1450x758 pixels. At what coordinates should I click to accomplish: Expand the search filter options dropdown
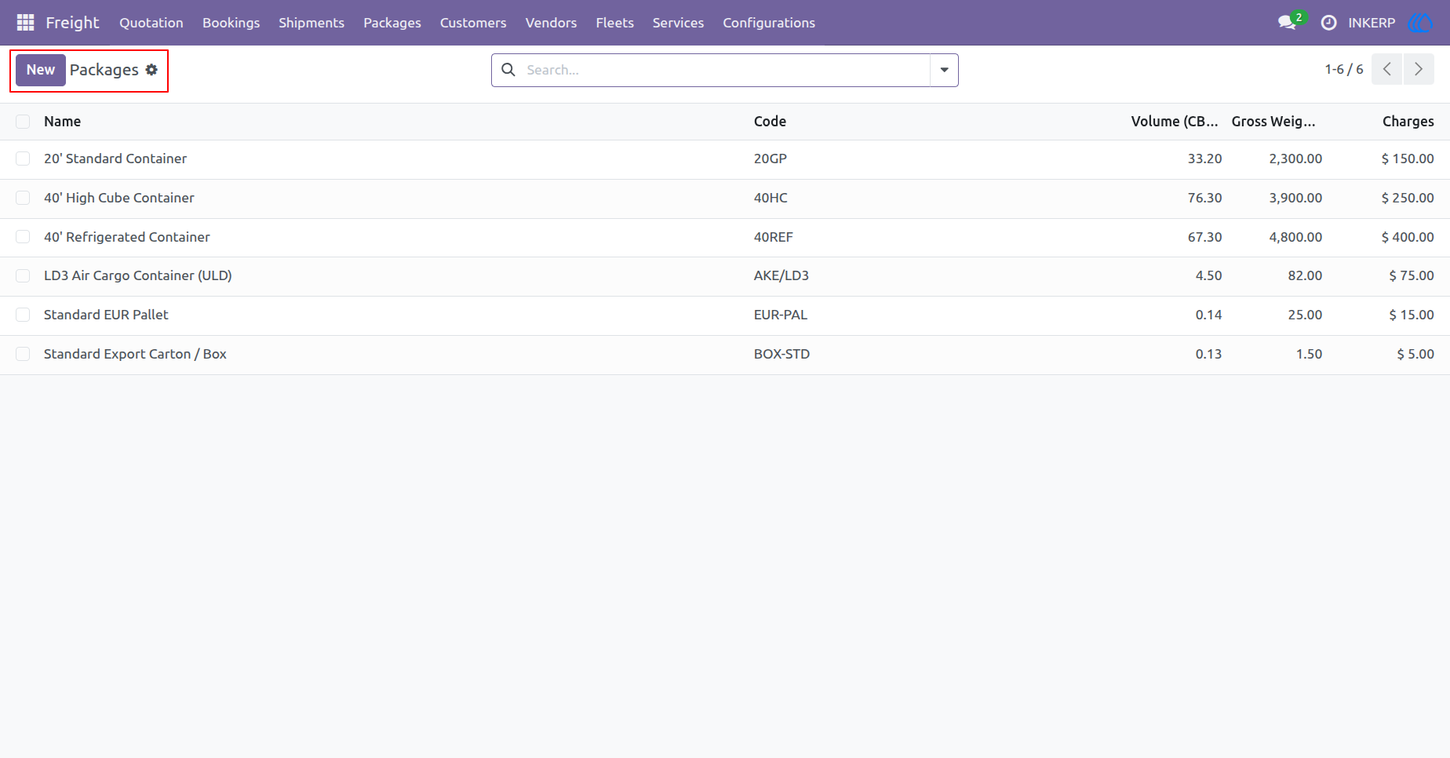pyautogui.click(x=944, y=70)
